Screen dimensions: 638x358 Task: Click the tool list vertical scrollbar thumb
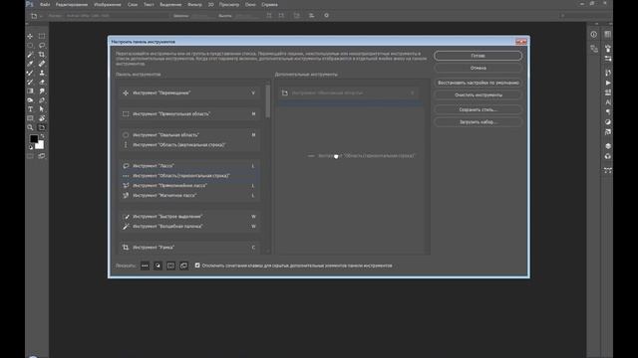tap(268, 101)
